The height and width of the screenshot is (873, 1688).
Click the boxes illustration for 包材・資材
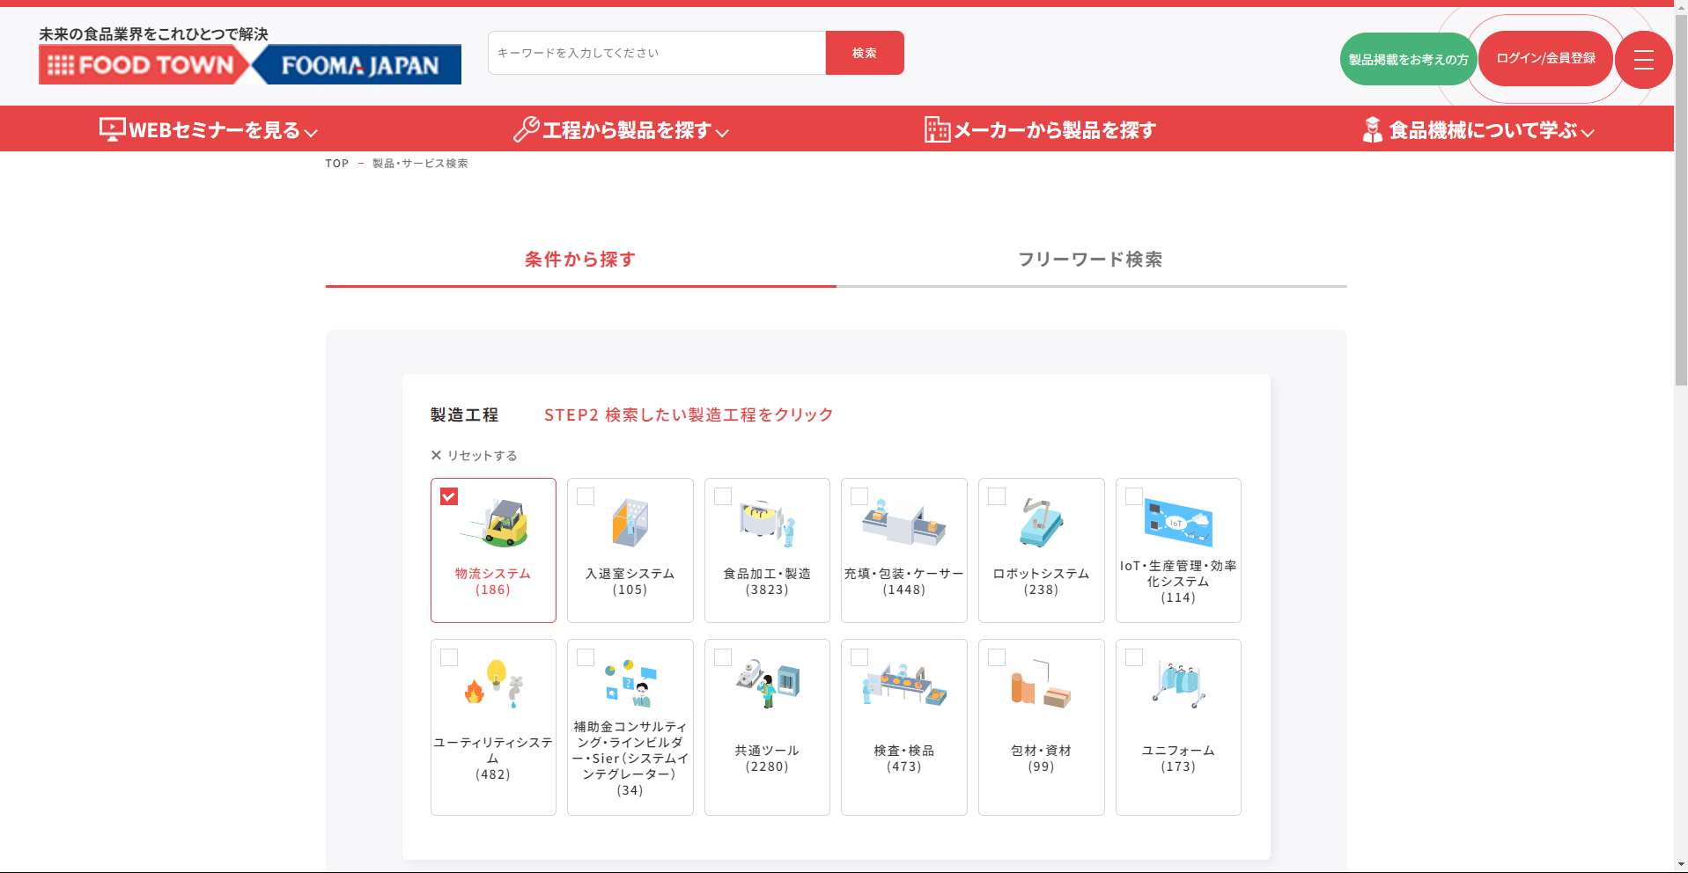point(1042,684)
